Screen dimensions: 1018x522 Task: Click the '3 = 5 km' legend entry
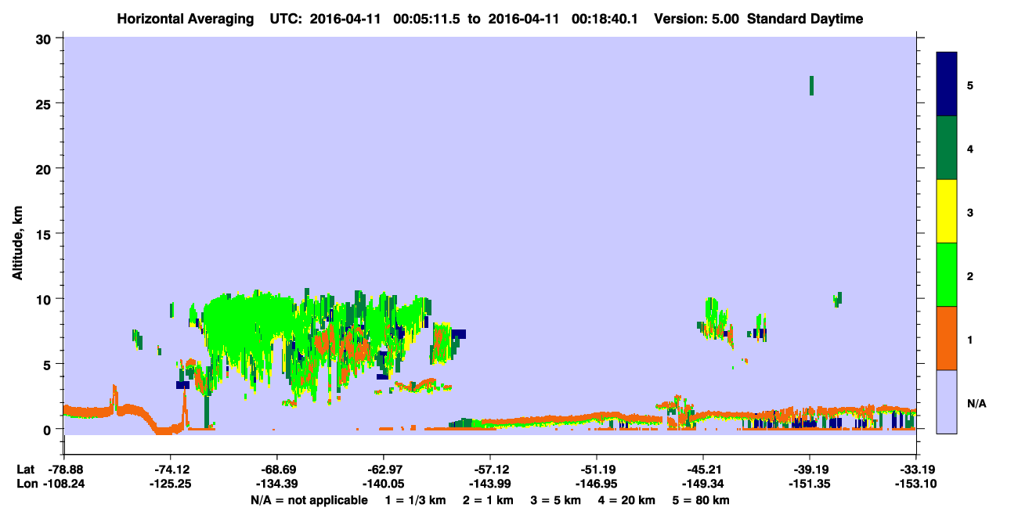(557, 500)
